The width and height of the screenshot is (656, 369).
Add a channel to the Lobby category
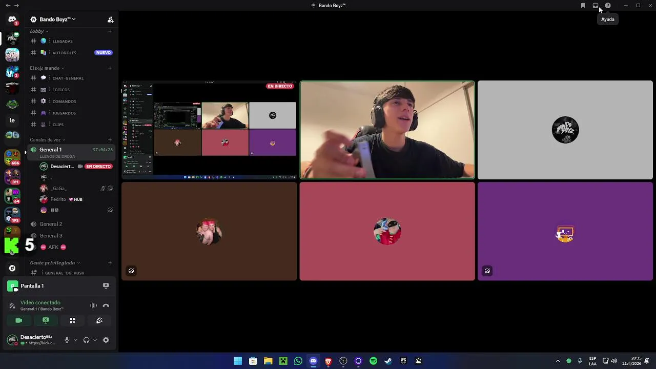[x=110, y=31]
